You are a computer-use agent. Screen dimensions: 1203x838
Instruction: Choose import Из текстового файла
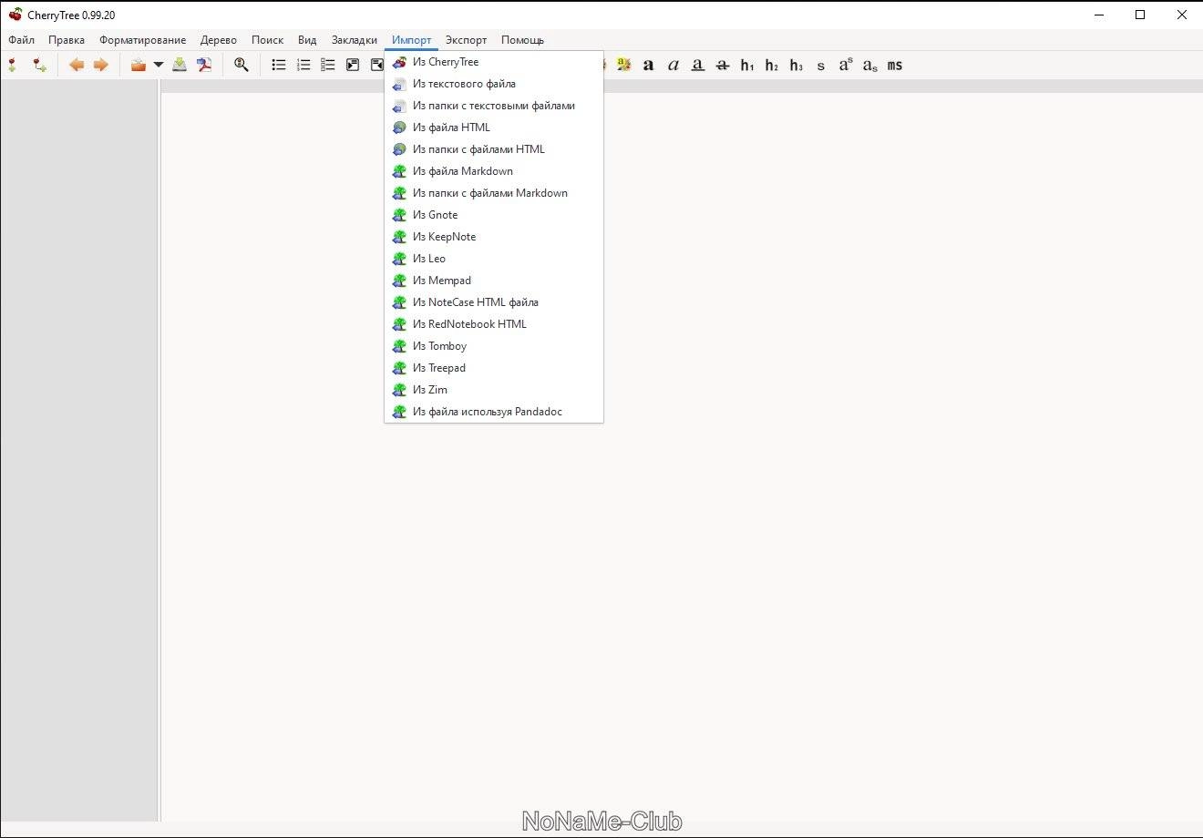tap(494, 84)
